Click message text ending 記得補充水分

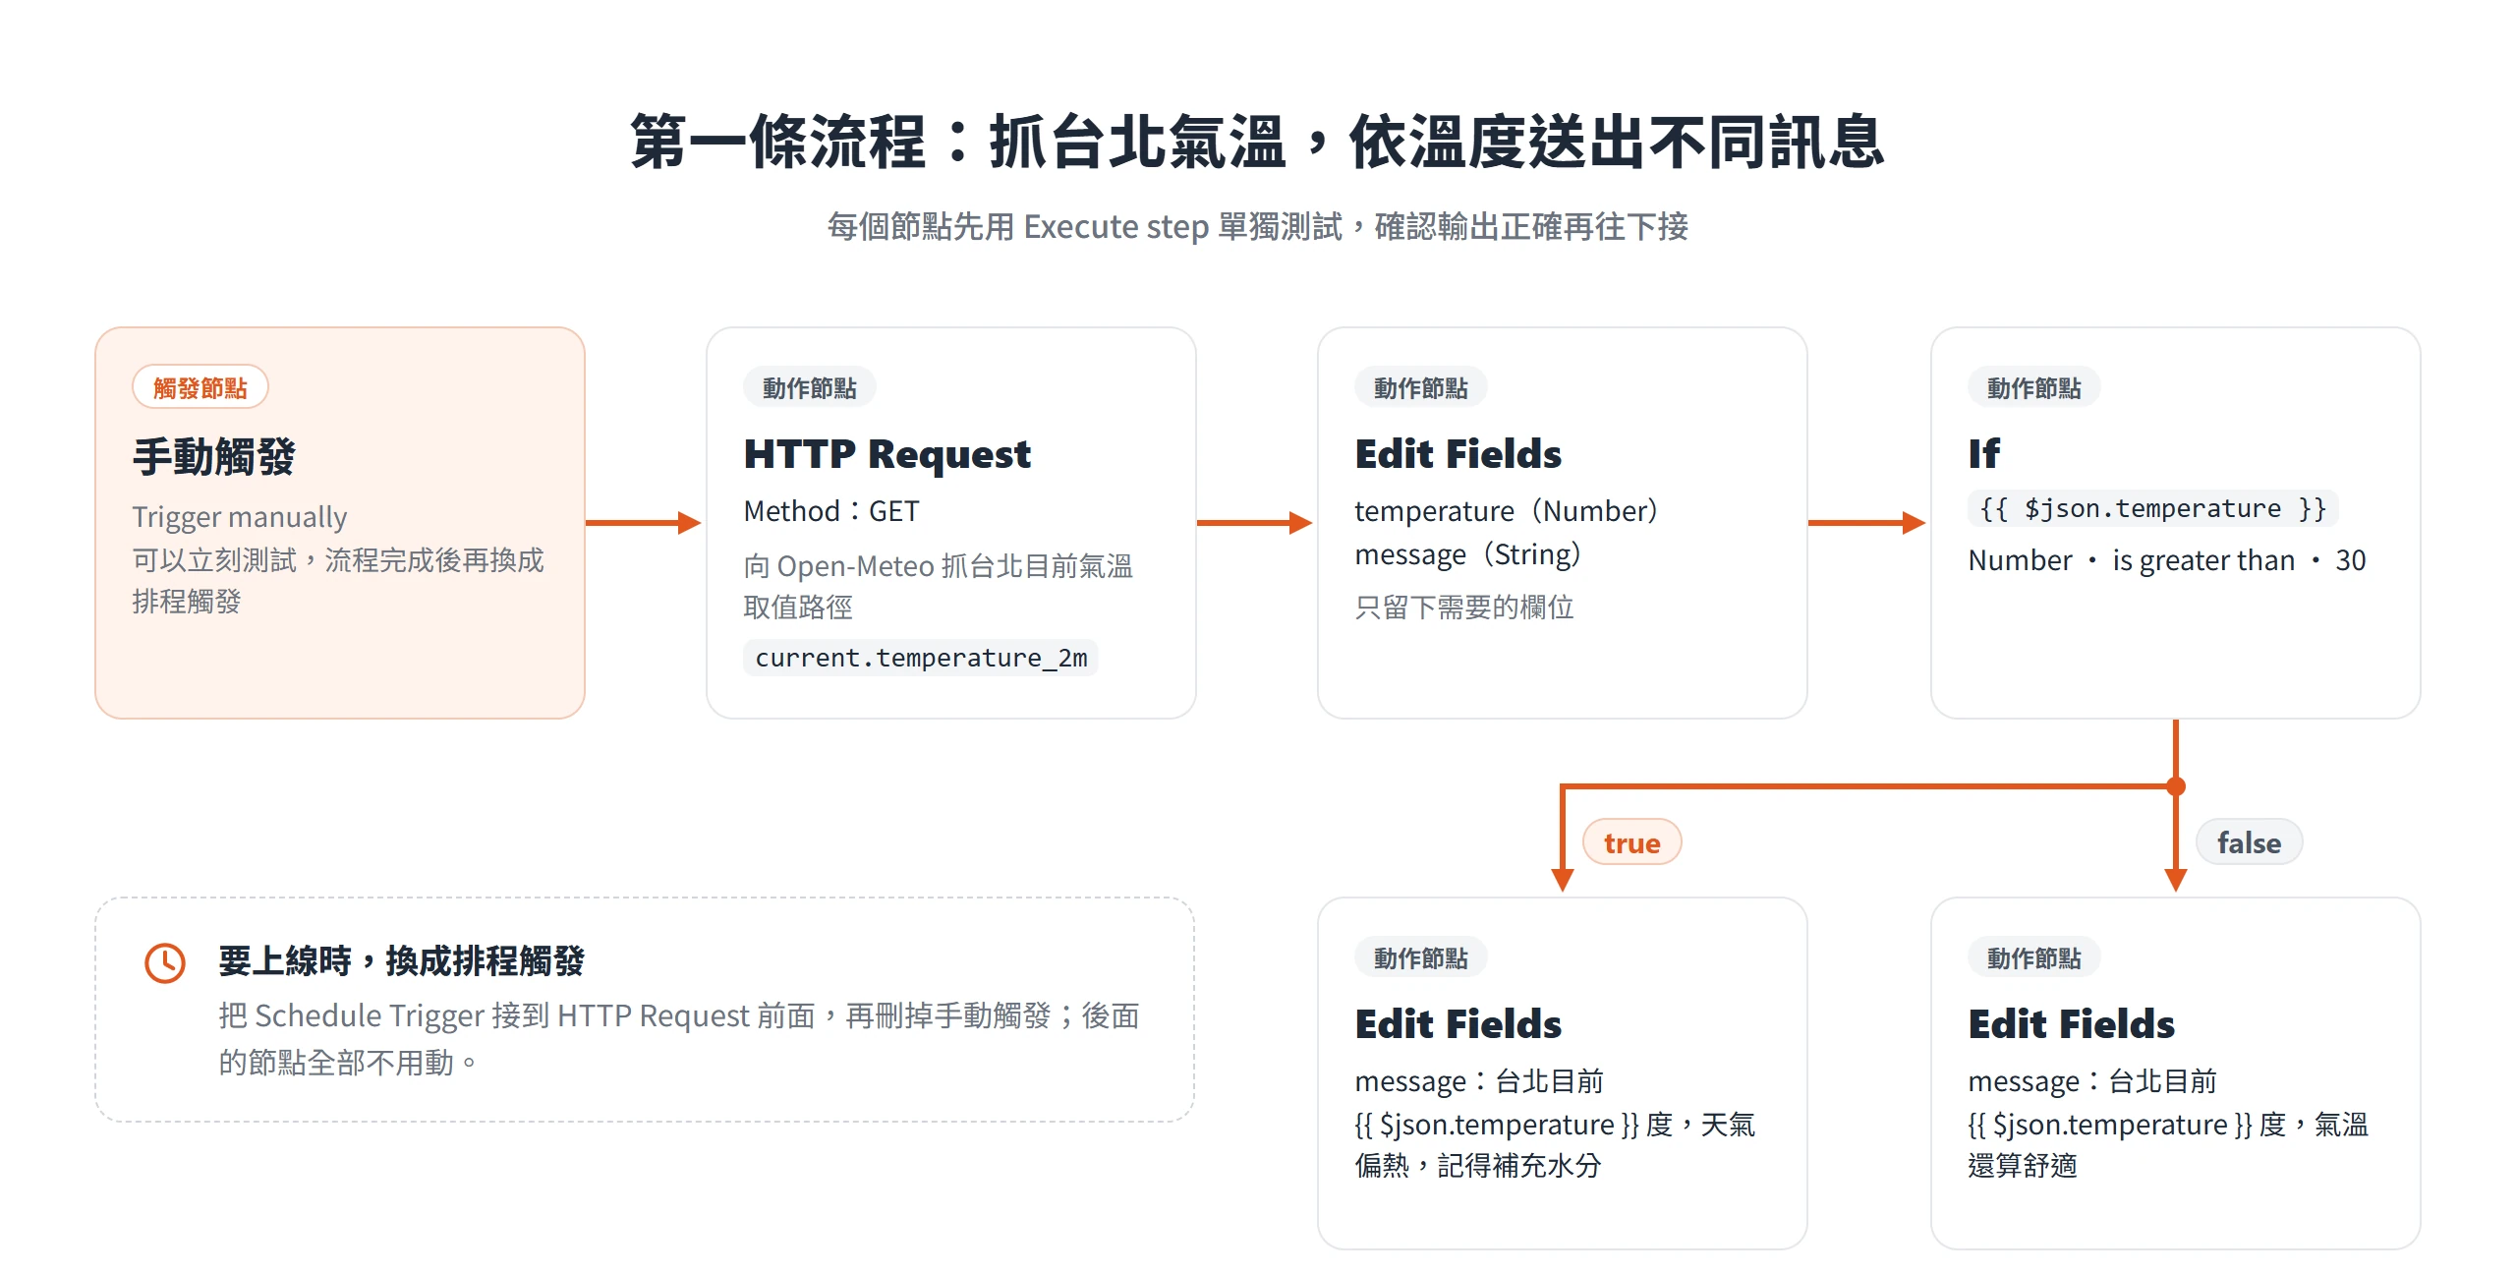[x=1555, y=1124]
